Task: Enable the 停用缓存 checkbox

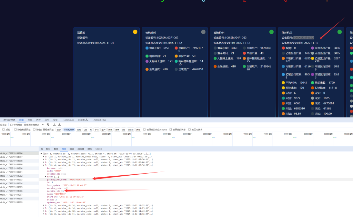Action: [x=11, y=125]
